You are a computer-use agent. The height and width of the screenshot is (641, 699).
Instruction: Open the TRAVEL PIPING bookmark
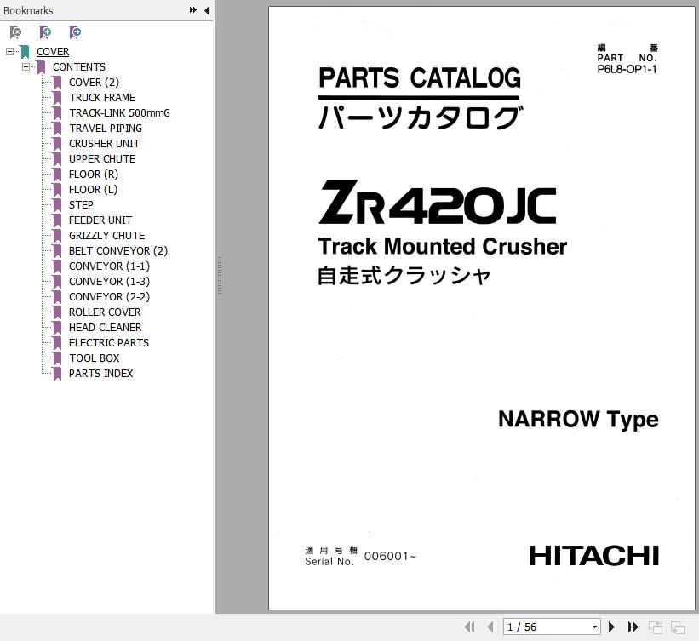(106, 129)
